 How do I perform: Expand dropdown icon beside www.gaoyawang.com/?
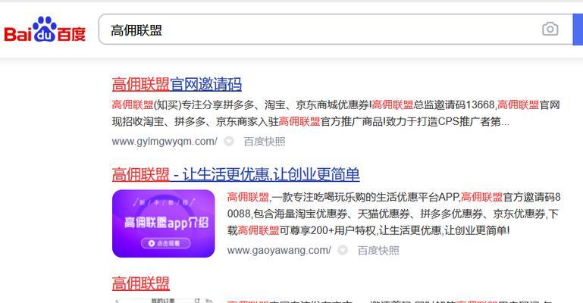tap(343, 250)
